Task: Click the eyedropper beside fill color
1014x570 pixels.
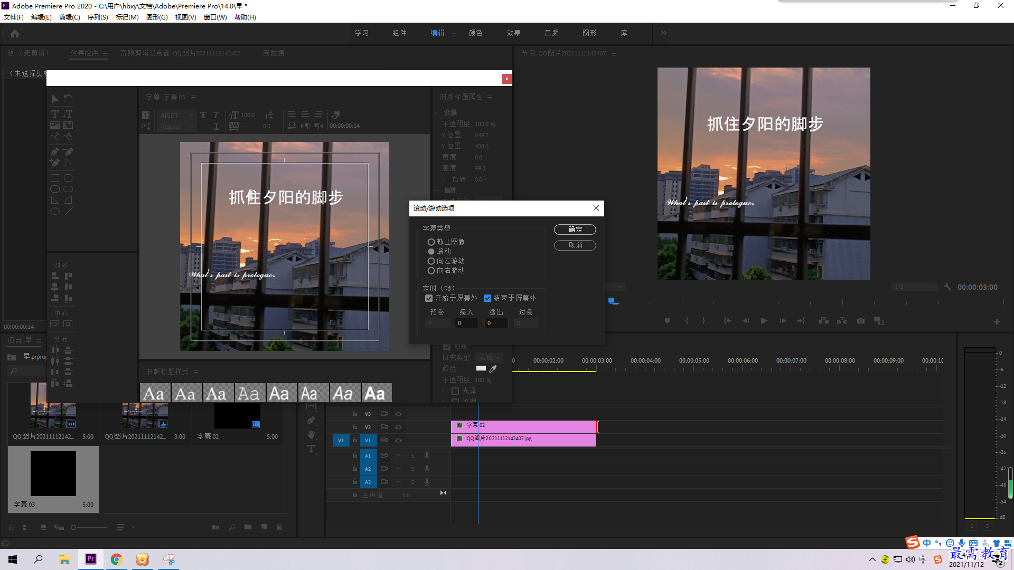Action: coord(493,368)
